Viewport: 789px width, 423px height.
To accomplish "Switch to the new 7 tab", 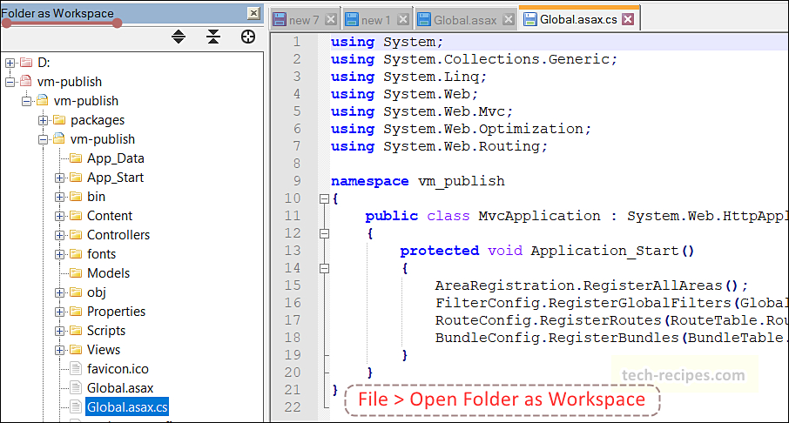I will [305, 20].
